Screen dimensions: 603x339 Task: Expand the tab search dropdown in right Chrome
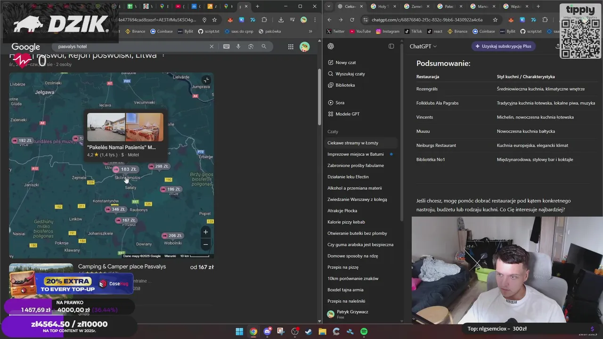pyautogui.click(x=329, y=7)
